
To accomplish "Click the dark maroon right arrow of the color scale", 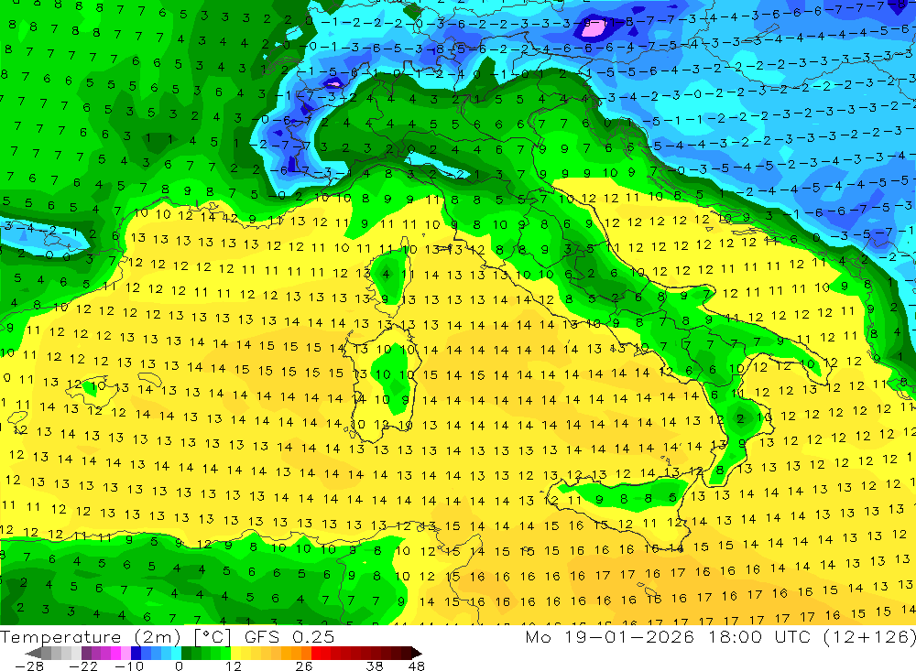I will point(416,653).
